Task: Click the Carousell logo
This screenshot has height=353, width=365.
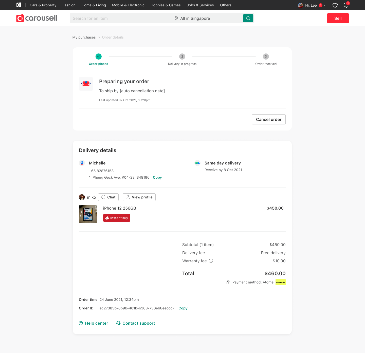Action: (x=36, y=18)
